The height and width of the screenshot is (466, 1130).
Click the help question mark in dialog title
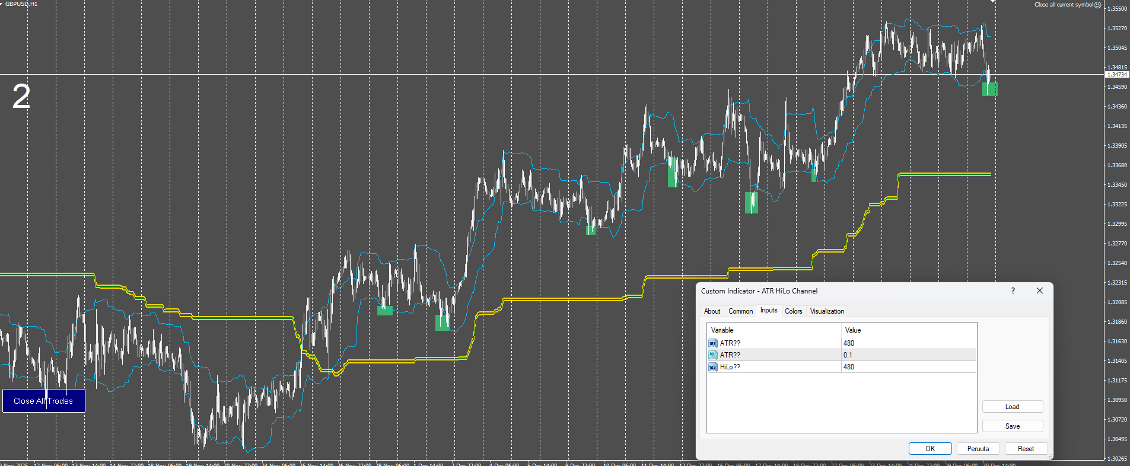1013,291
